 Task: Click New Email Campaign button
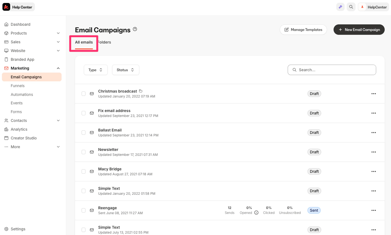(359, 30)
